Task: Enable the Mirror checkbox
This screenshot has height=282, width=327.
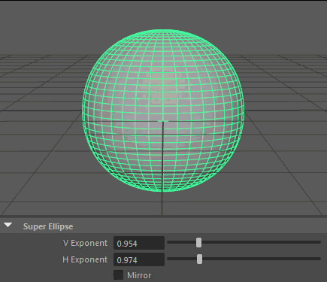Action: tap(118, 275)
